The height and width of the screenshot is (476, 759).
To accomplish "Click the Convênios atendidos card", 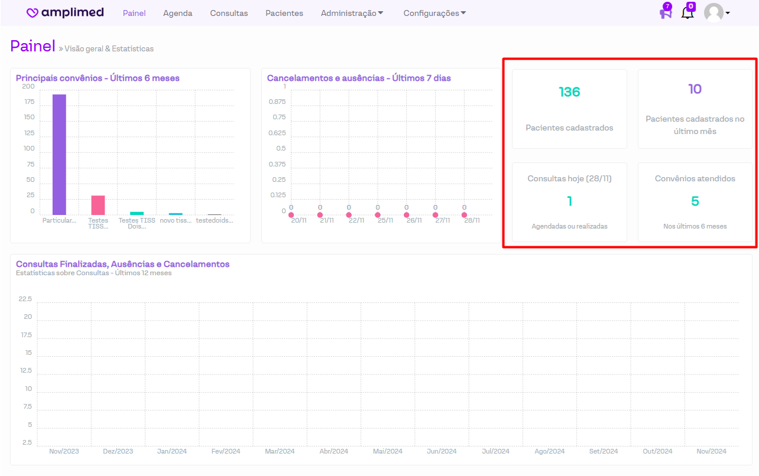I will click(x=695, y=202).
